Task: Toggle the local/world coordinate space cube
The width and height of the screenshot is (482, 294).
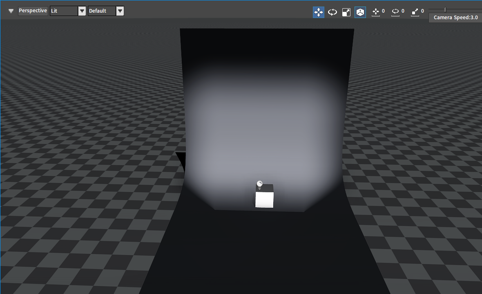Action: [360, 12]
